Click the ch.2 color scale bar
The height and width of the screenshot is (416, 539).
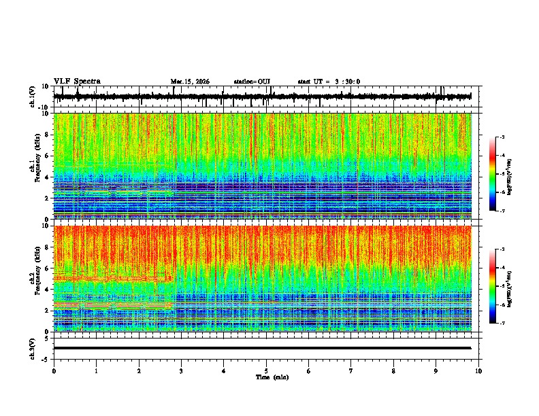coord(492,286)
